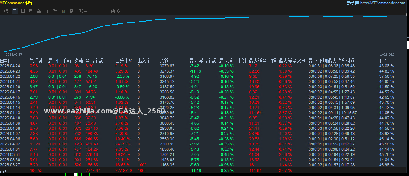Click the 45.96 % win rate cell
409x176 pixels.
point(387,165)
